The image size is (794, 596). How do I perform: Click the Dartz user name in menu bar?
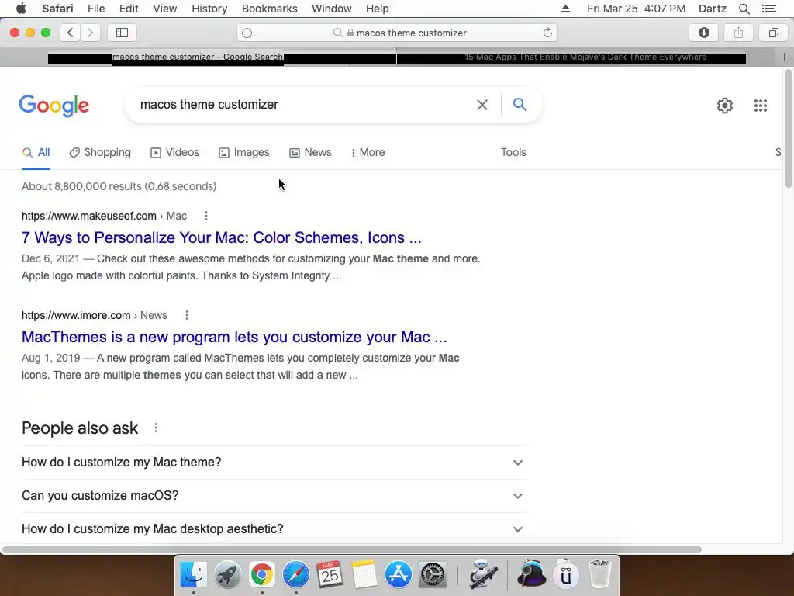pyautogui.click(x=712, y=9)
